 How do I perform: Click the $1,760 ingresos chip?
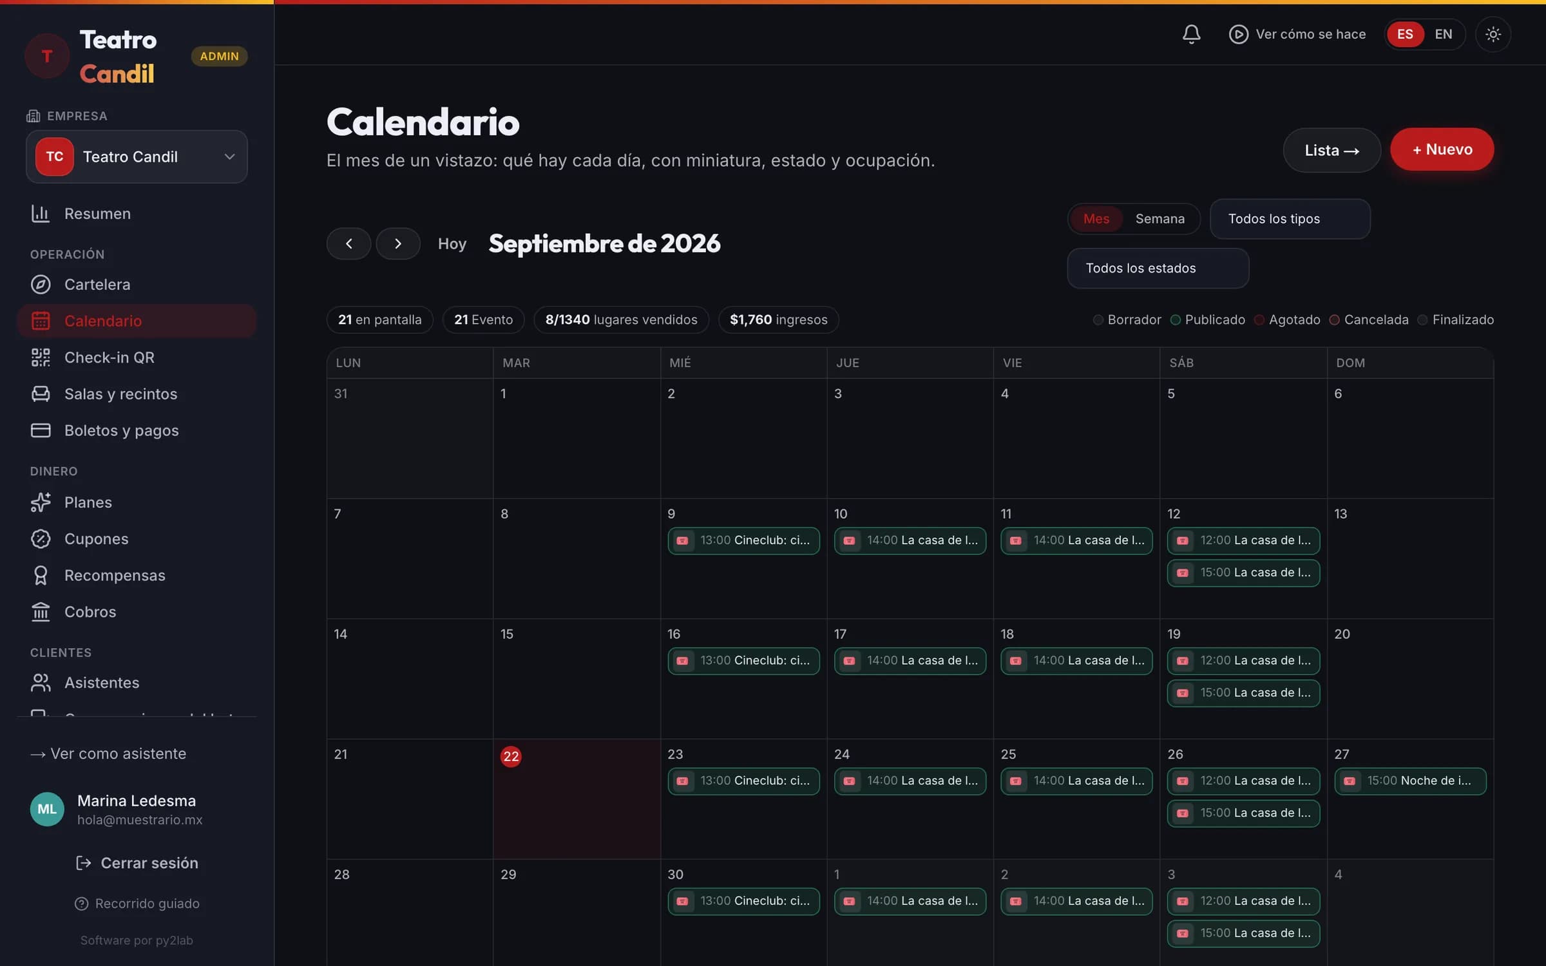pyautogui.click(x=778, y=320)
